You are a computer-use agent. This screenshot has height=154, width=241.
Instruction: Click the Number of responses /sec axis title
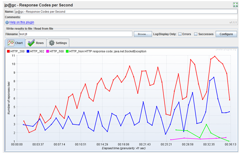(9, 98)
